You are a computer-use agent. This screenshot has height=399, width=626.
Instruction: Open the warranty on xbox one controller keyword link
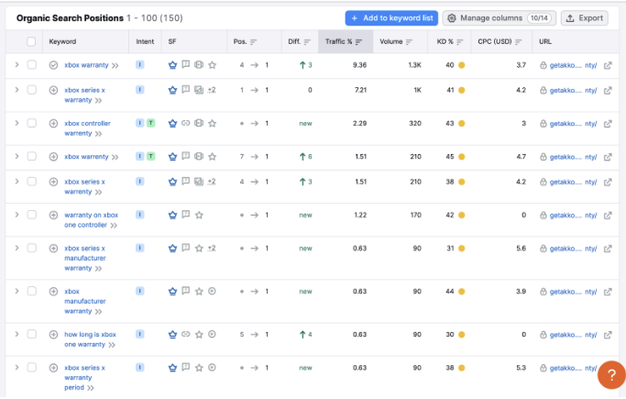click(x=91, y=219)
